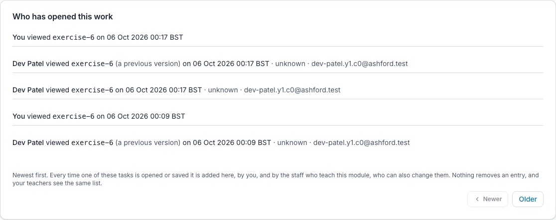This screenshot has height=220, width=556.
Task: Click Dev Patel in the 00:09 entry
Action: 28,143
